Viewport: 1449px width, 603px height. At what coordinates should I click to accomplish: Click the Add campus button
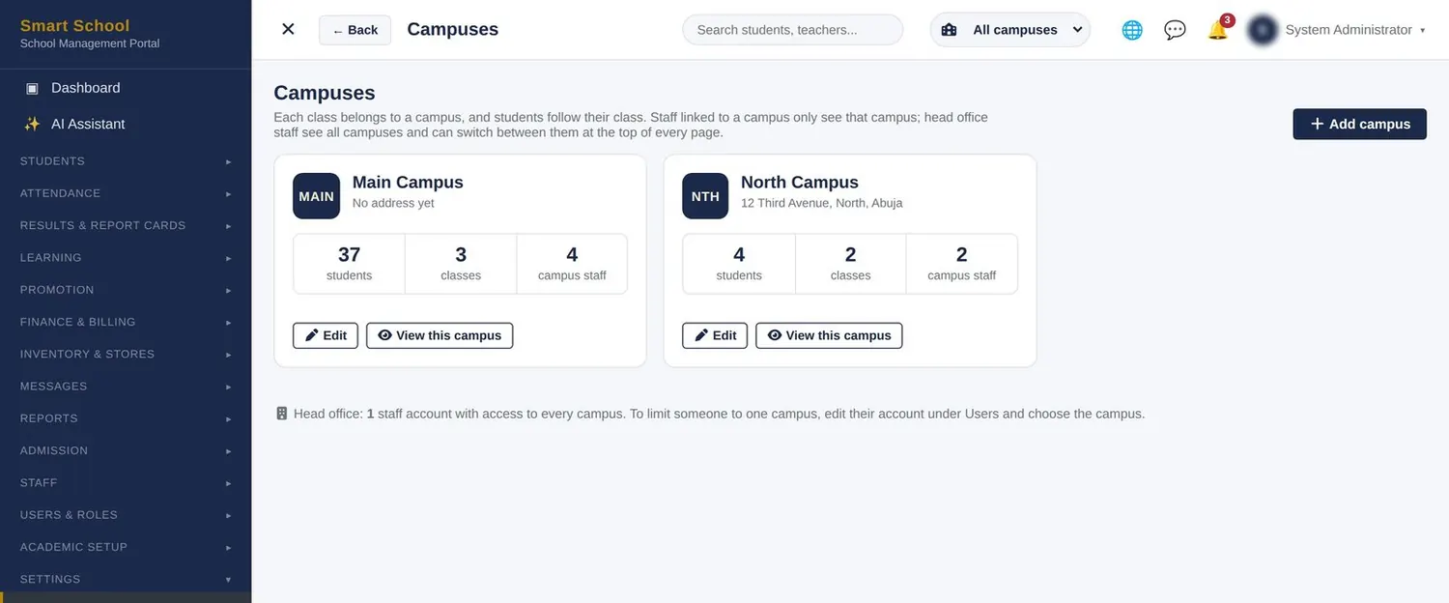[x=1359, y=124]
